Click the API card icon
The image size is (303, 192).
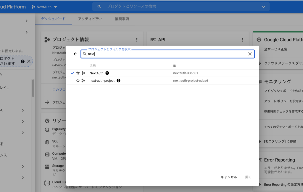coord(153,39)
